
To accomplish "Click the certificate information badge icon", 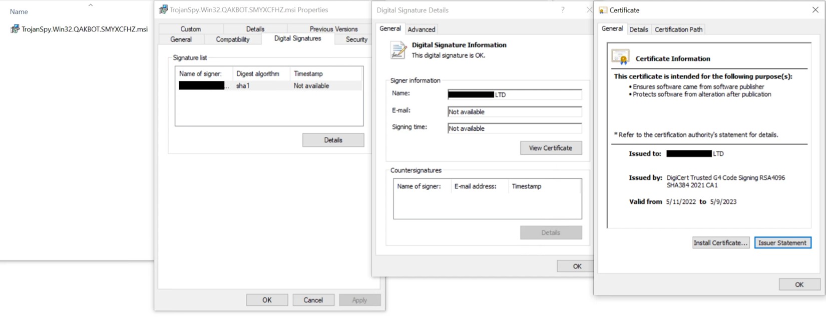I will coord(620,57).
